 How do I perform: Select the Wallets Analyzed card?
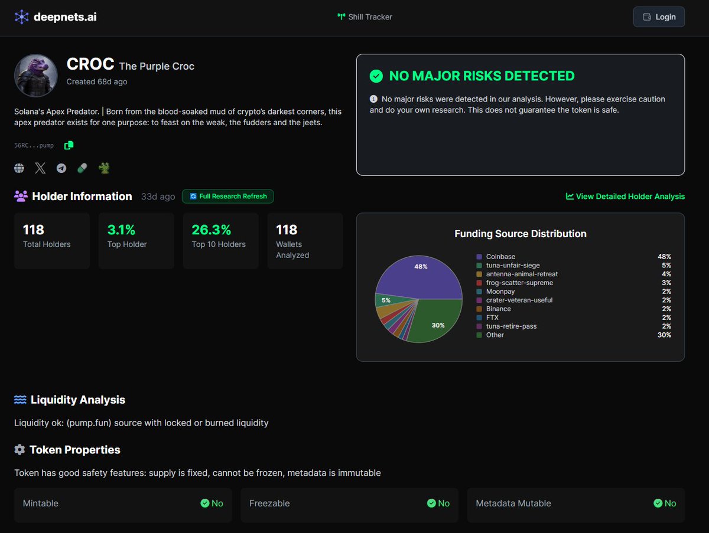305,241
